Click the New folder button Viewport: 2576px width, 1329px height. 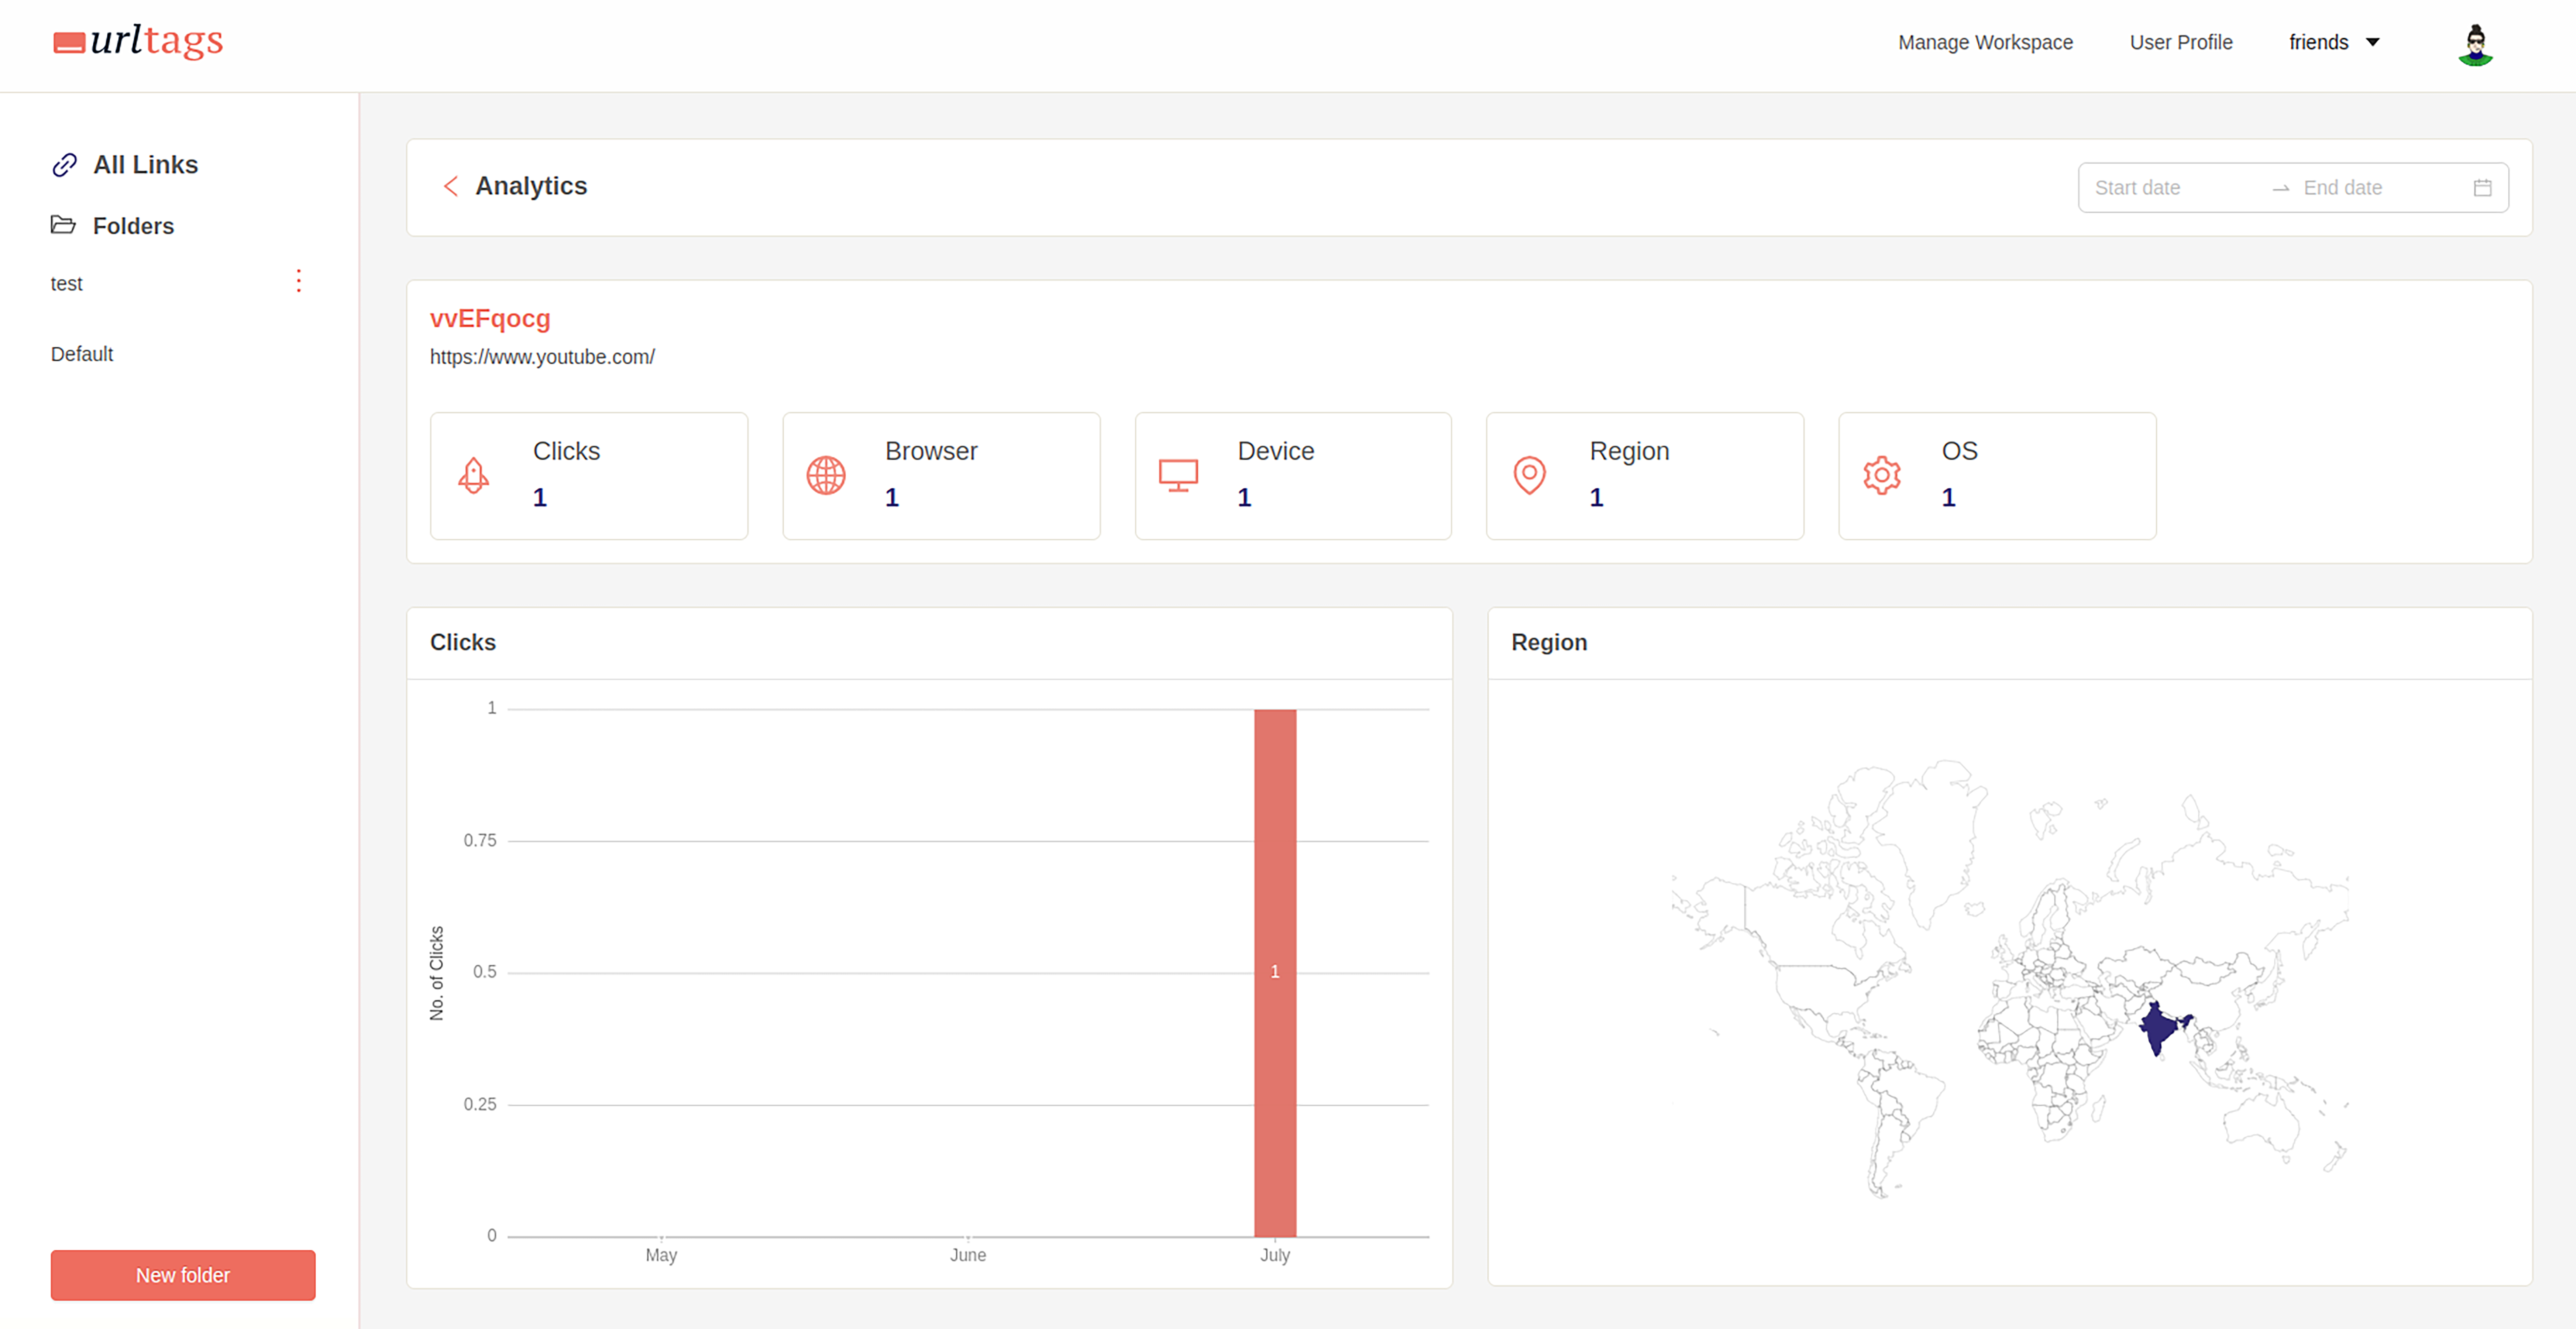pyautogui.click(x=183, y=1275)
